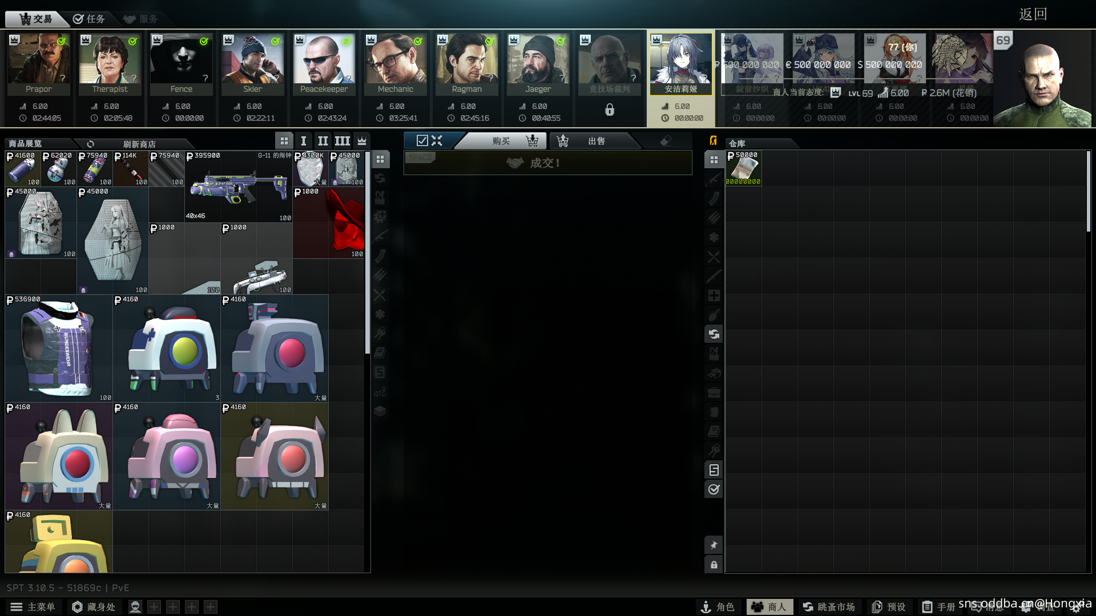
Task: Filter stash by grenade icon
Action: (x=714, y=315)
